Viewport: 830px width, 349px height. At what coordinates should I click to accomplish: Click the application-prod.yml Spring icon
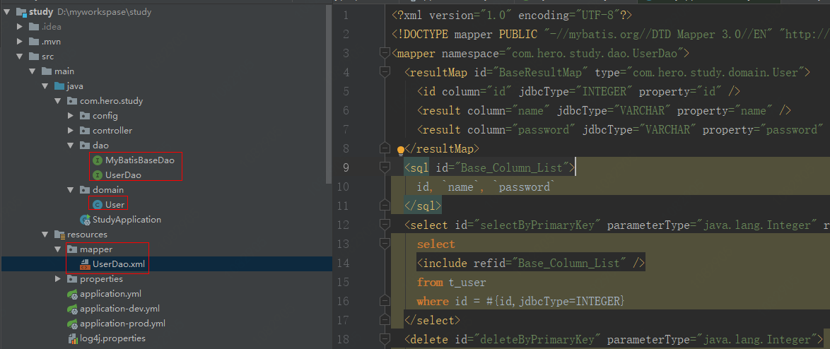coord(72,324)
